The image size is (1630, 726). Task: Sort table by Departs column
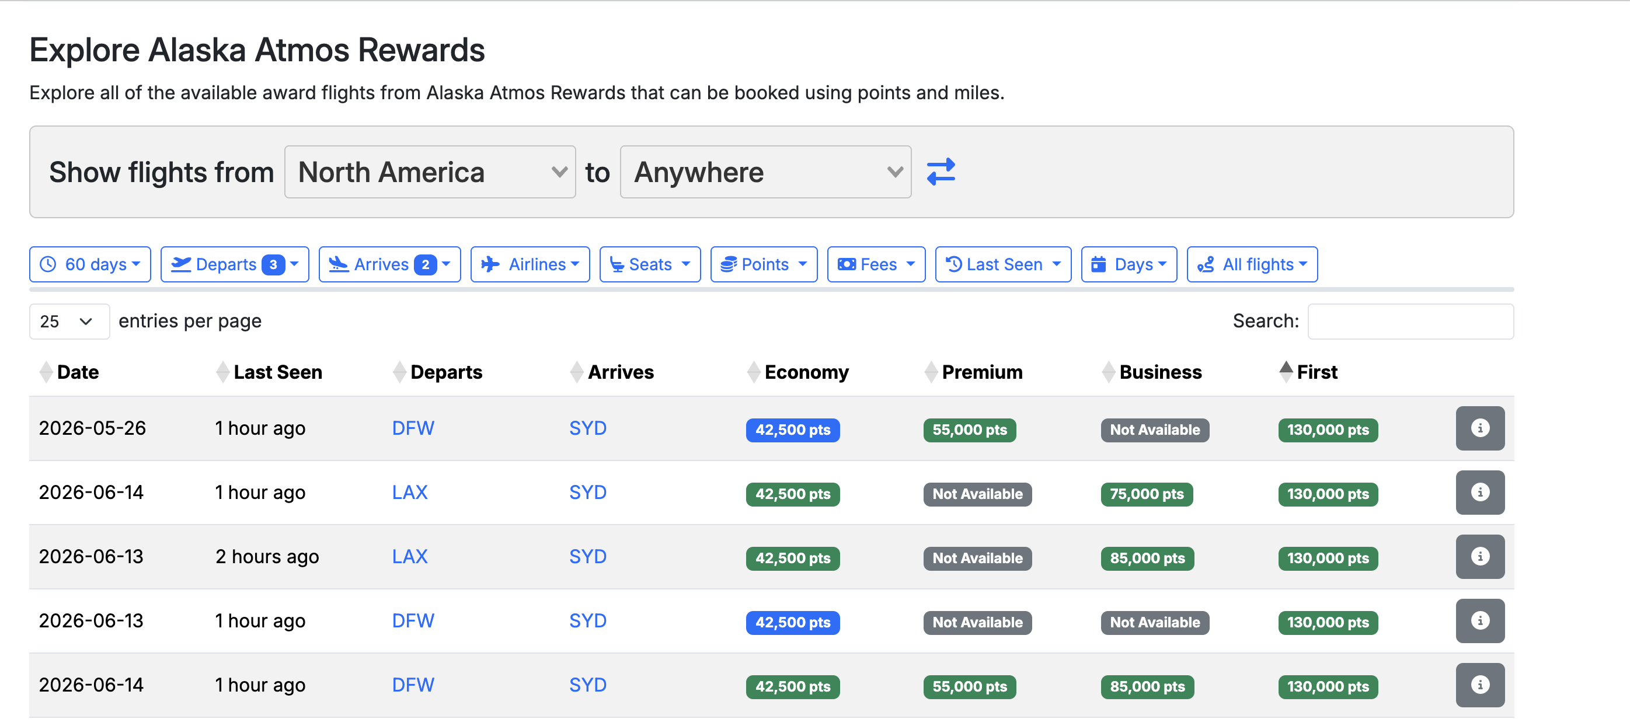point(438,372)
